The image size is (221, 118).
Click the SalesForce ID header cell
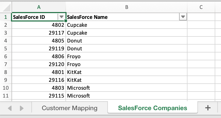[39, 17]
